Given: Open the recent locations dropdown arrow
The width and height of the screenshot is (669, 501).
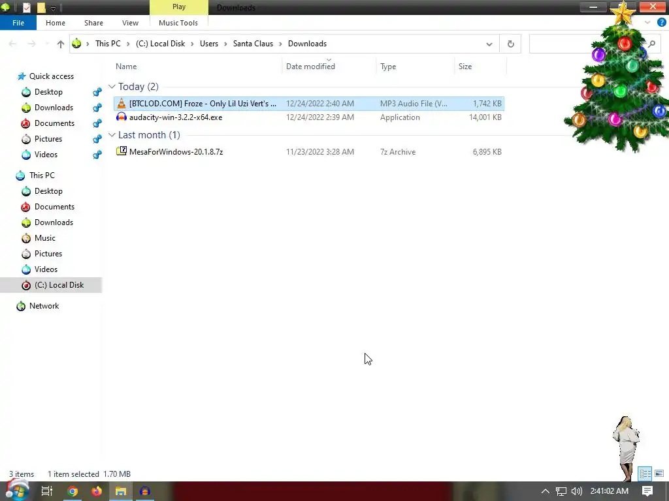Looking at the screenshot, I should coord(46,44).
